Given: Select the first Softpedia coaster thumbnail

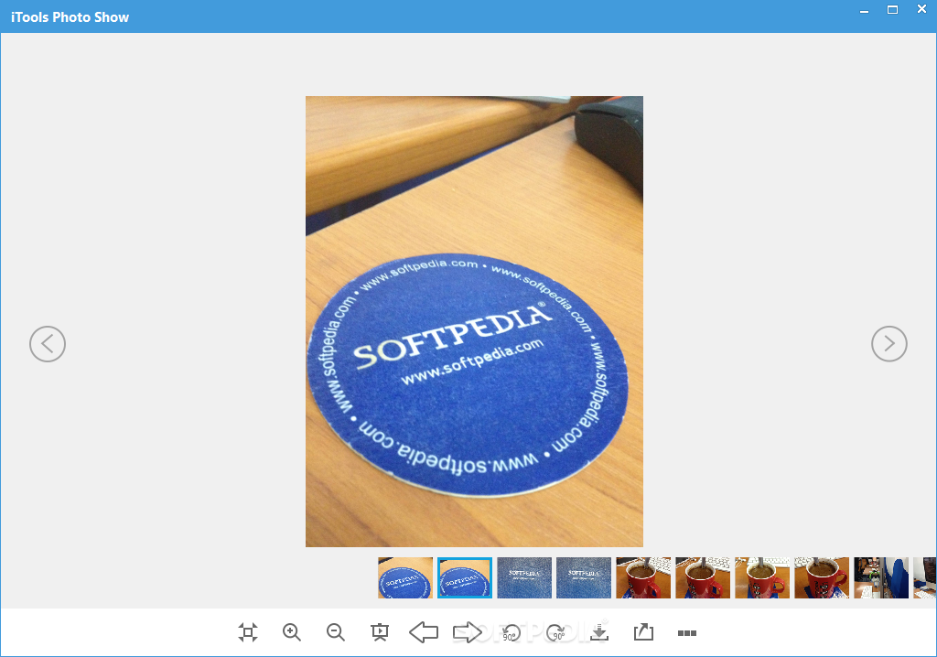Looking at the screenshot, I should coord(405,577).
